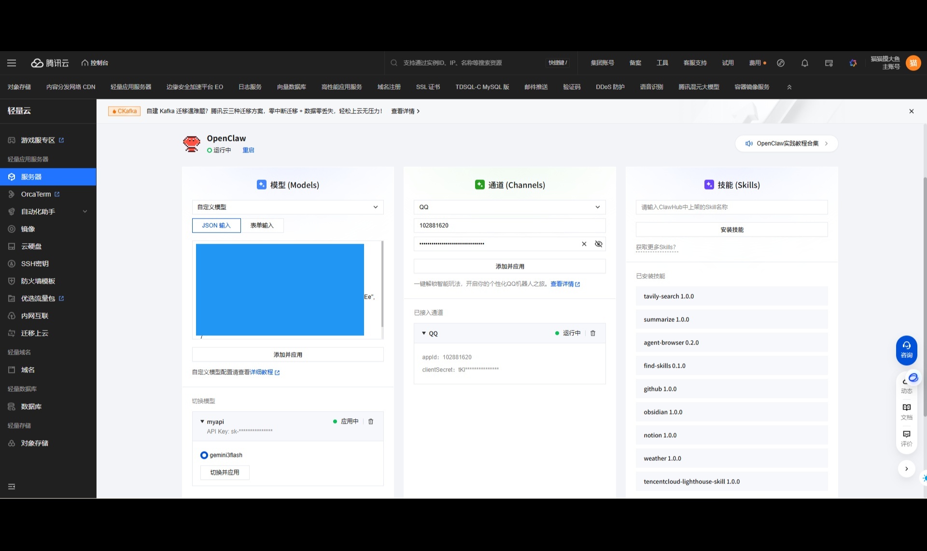The image size is (927, 551).
Task: Delete the myapi model with trash icon
Action: click(x=371, y=421)
